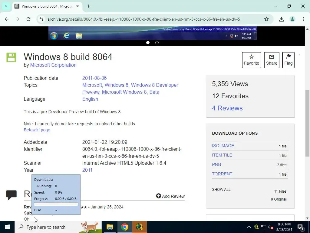Click the address bar URL field

(144, 19)
